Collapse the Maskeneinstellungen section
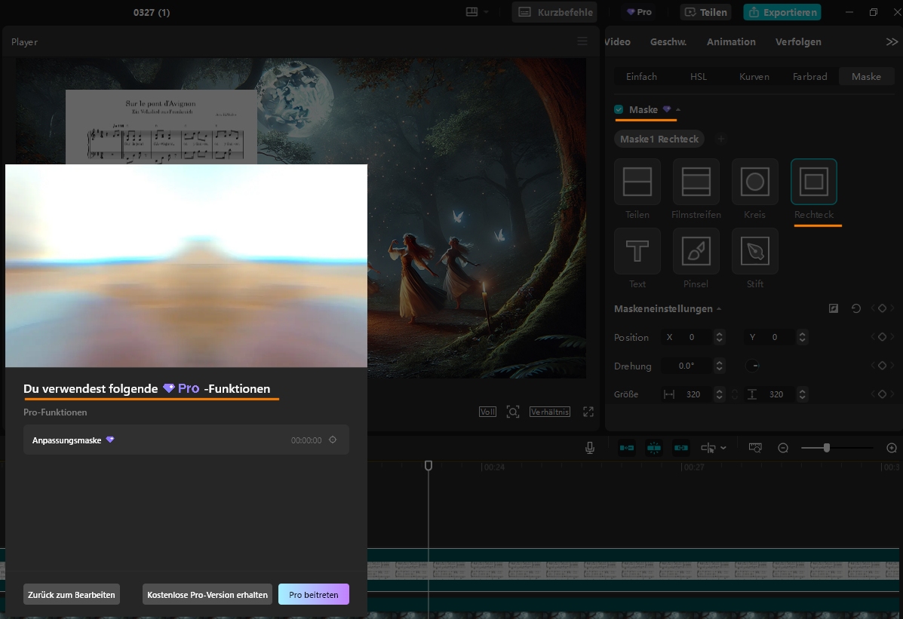This screenshot has width=903, height=619. pos(719,309)
